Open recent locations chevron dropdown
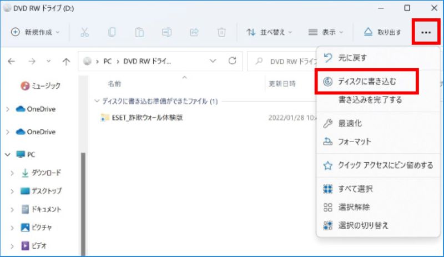Screen dimensions: 444x257 pyautogui.click(x=49, y=61)
